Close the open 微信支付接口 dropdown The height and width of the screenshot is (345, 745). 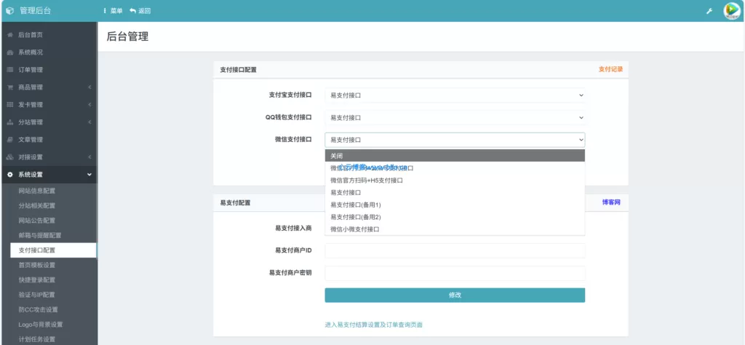[x=455, y=140]
